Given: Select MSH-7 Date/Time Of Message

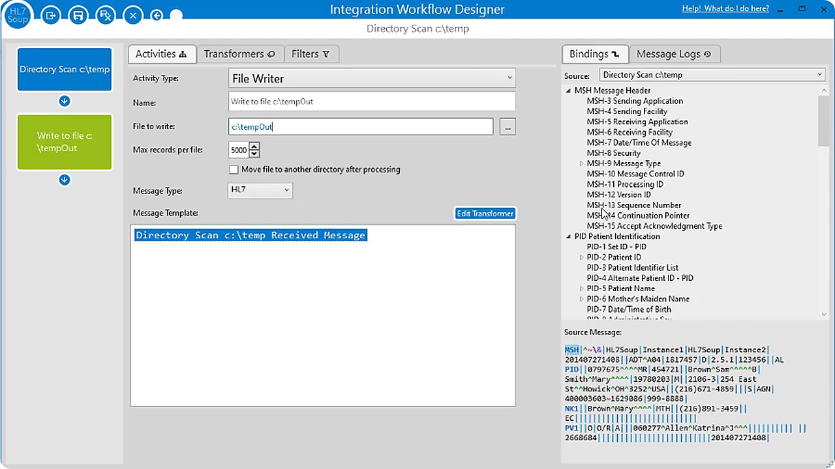Looking at the screenshot, I should [639, 143].
